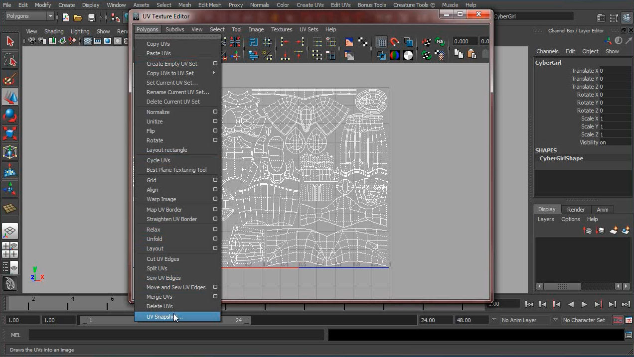Open Map UV Border options box

215,210
